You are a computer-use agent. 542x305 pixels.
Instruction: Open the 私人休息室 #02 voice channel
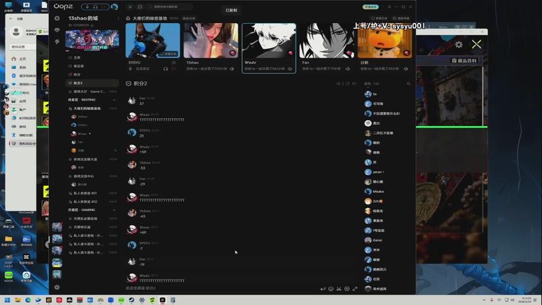(x=92, y=201)
